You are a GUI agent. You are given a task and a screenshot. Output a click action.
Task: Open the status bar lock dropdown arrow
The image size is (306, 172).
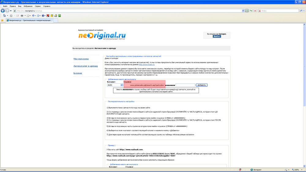point(289,170)
